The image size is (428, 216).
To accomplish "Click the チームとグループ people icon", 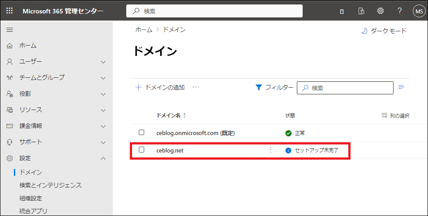I will click(9, 78).
